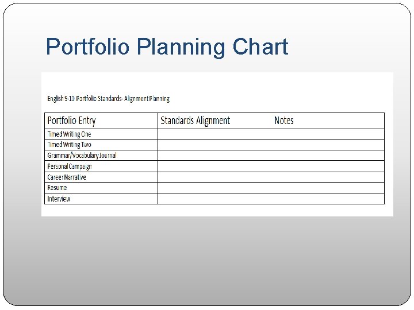This screenshot has height=310, width=414.
Task: Click the English 9-10 Portfolio Standards heading
Action: pos(108,99)
